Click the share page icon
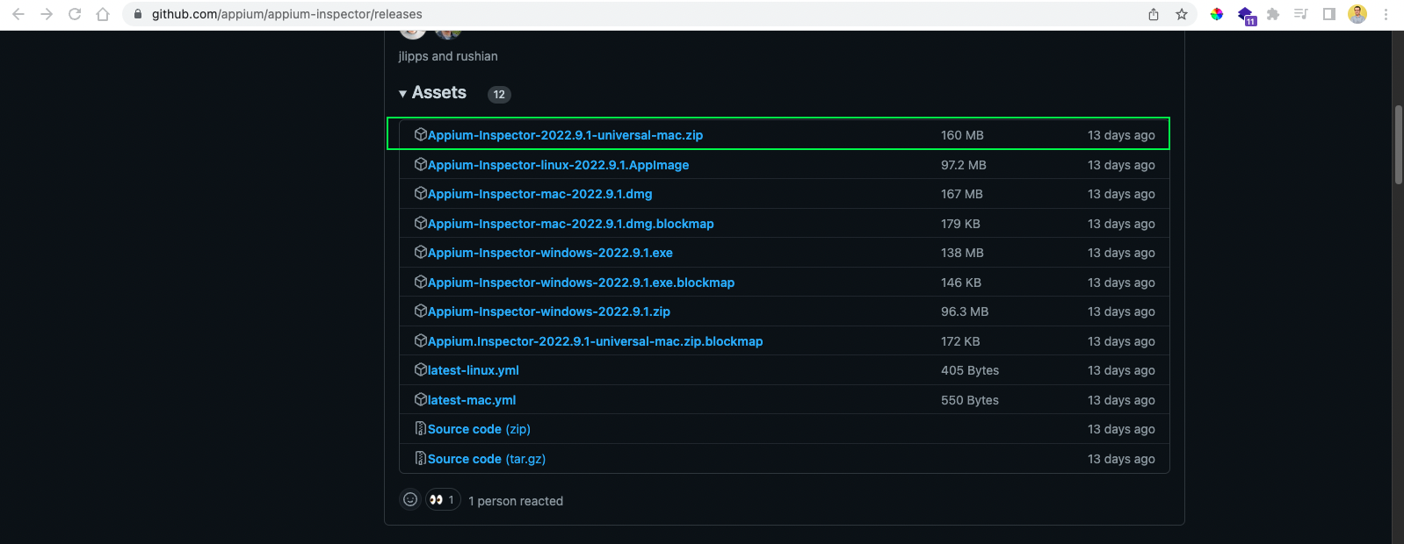 click(1154, 14)
